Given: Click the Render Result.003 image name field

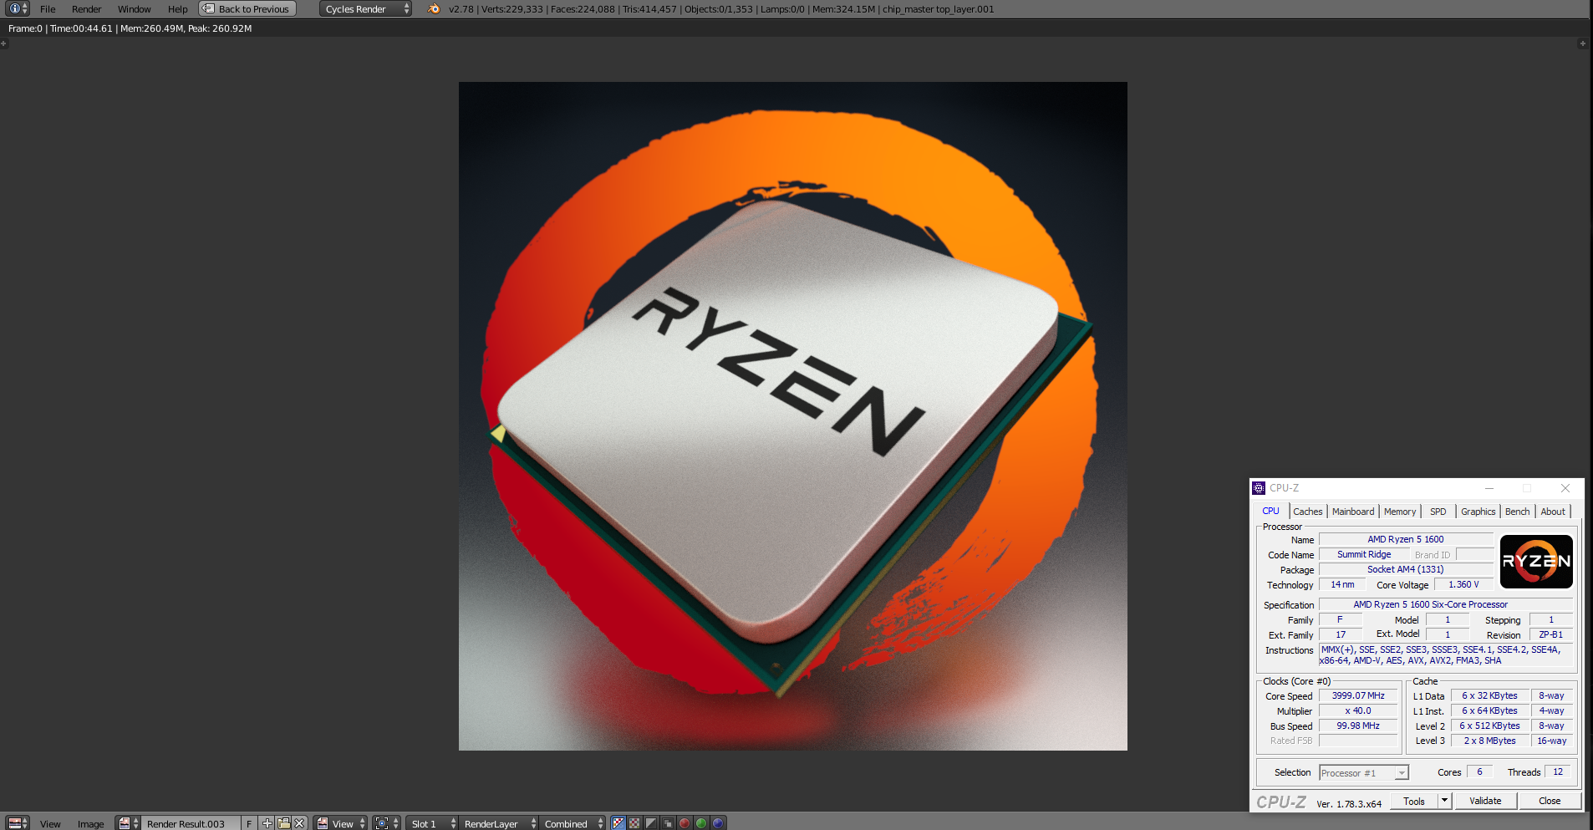Looking at the screenshot, I should point(191,823).
